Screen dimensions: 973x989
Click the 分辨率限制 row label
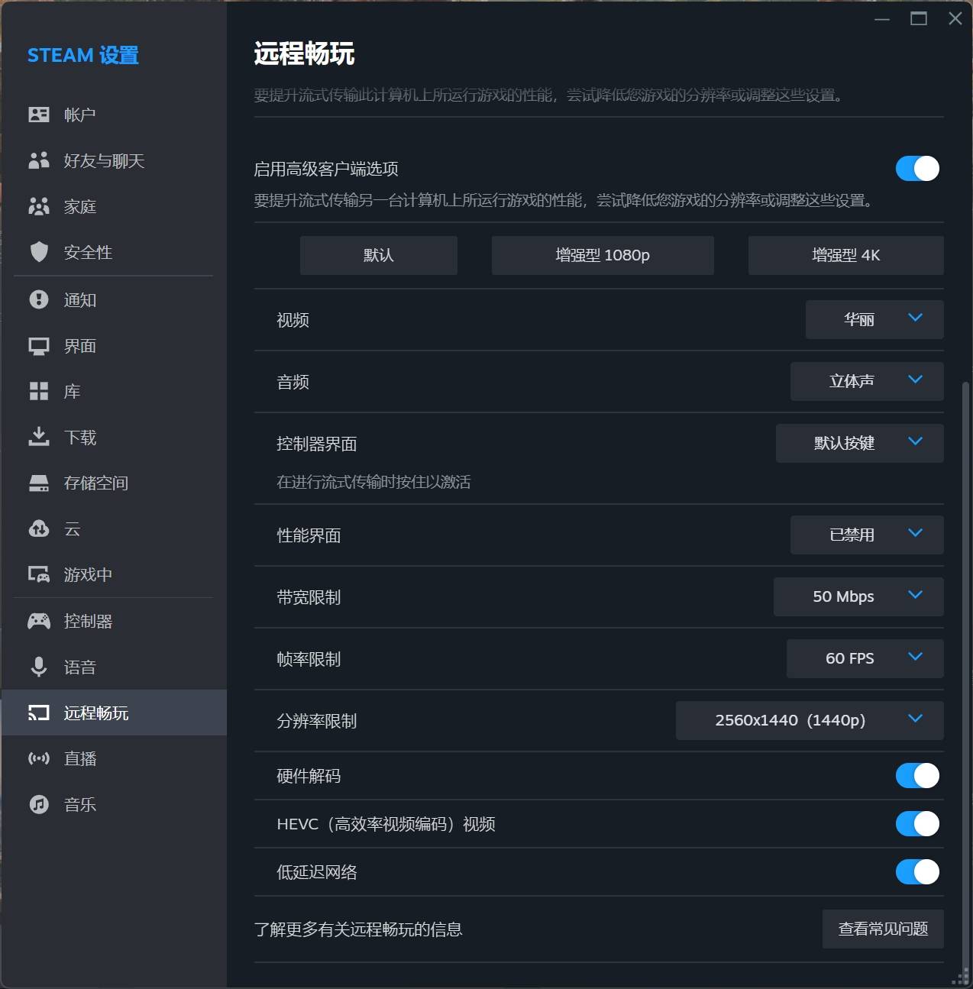tap(316, 721)
